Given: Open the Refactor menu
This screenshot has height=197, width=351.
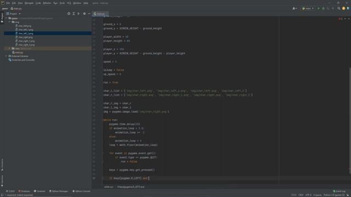Looking at the screenshot, I should 47,3.
